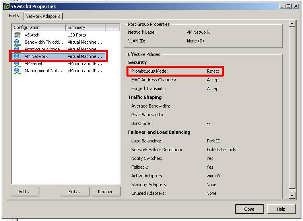Click the properties panel scroll down arrow
303x221 pixels.
(x=292, y=195)
